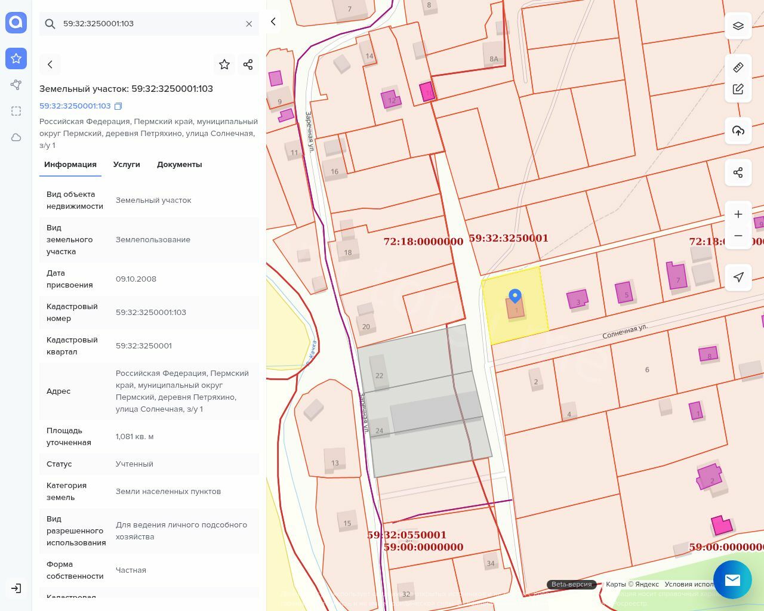Zoom in on the map
The height and width of the screenshot is (611, 764).
[738, 214]
